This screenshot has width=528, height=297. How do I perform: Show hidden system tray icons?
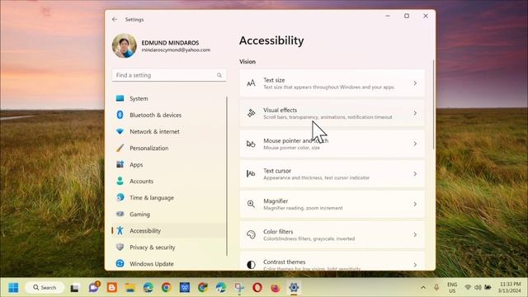(423, 288)
